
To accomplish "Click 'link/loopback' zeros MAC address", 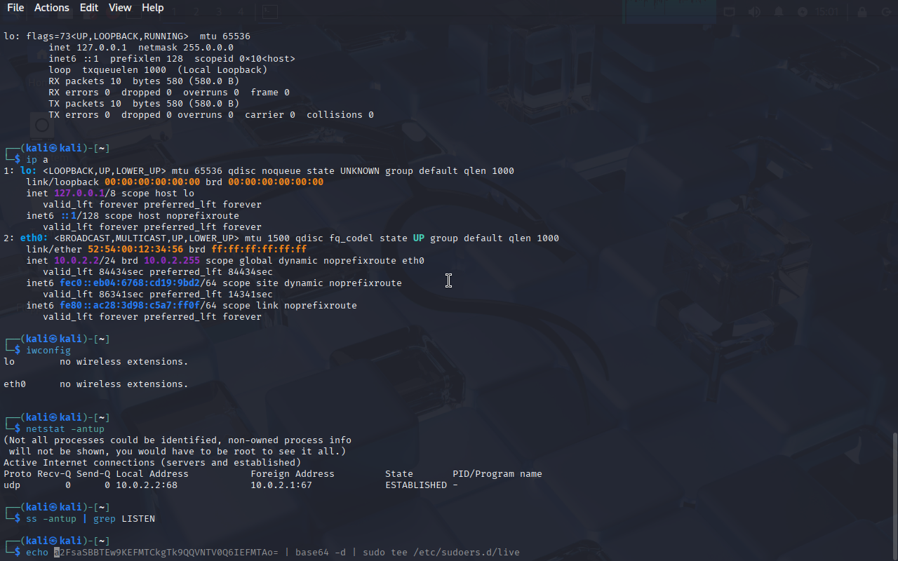I will (152, 182).
